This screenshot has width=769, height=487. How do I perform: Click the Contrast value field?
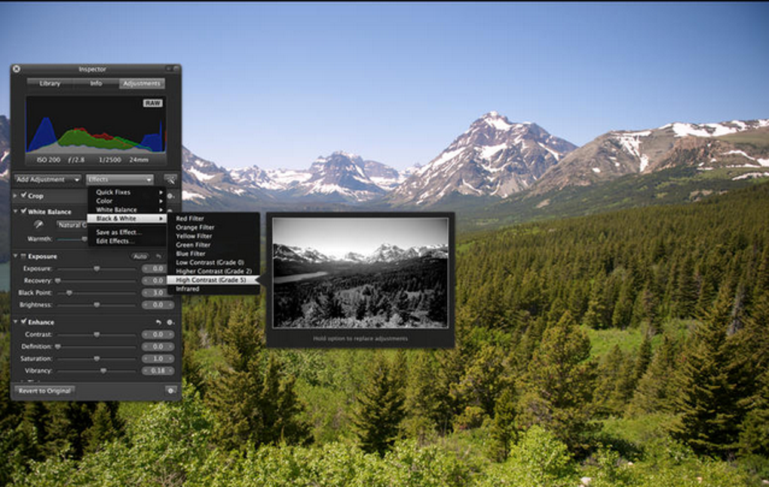coord(158,334)
